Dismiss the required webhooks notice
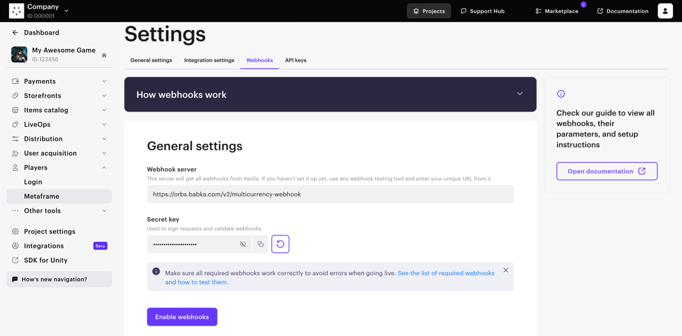The width and height of the screenshot is (682, 336). [x=506, y=270]
